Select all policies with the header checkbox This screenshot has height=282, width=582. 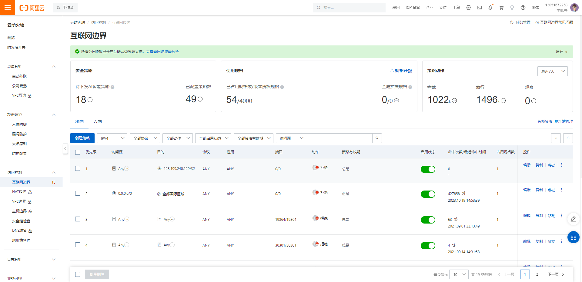(x=78, y=152)
